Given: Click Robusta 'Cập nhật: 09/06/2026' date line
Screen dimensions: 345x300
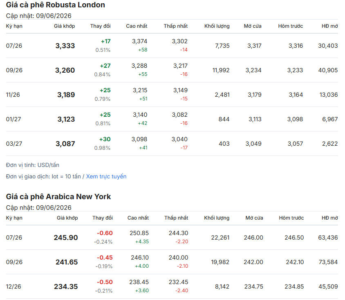Looking at the screenshot, I should 39,16.
